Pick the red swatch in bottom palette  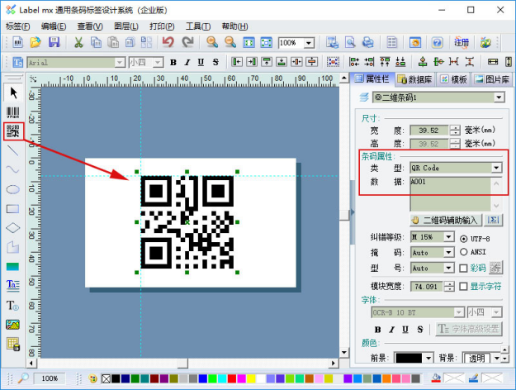[x=232, y=378]
